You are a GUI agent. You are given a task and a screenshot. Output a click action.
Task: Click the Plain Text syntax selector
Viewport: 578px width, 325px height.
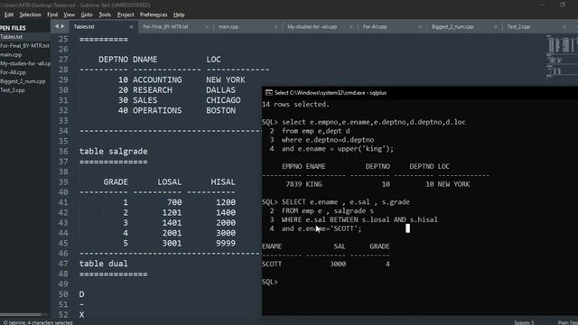pos(568,322)
